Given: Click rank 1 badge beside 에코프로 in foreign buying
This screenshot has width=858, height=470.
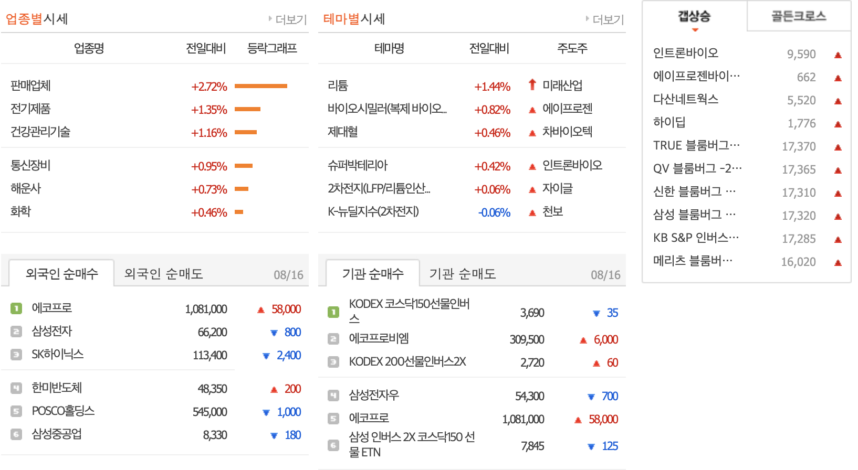Looking at the screenshot, I should click(16, 308).
